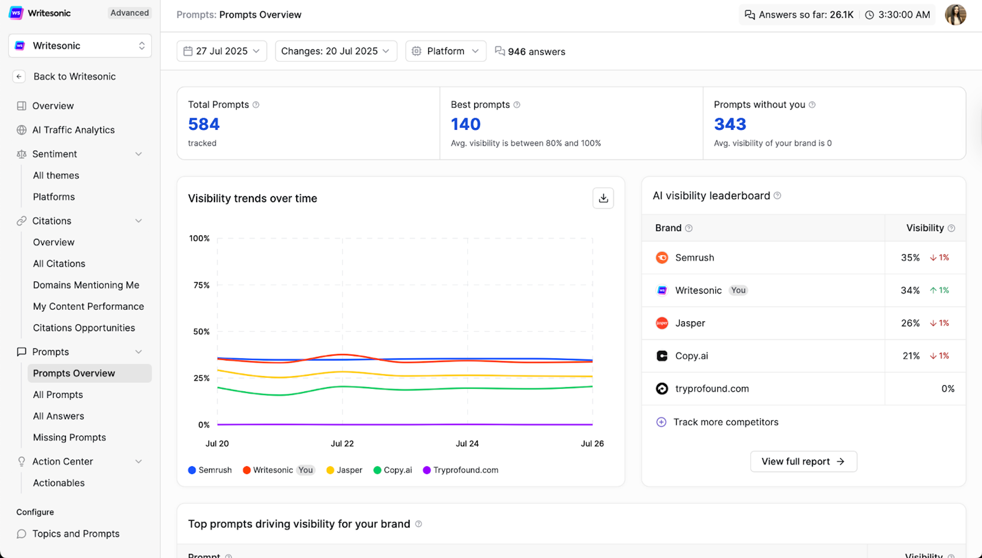Toggle Writesonic series in chart legend

pos(279,470)
